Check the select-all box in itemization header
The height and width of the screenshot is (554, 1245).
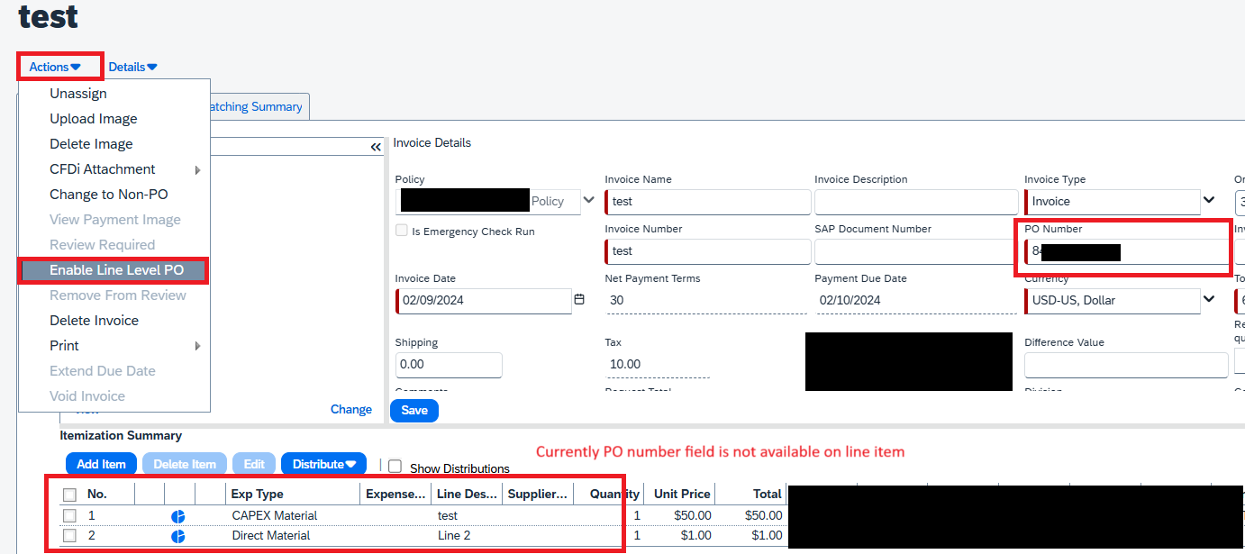coord(69,494)
